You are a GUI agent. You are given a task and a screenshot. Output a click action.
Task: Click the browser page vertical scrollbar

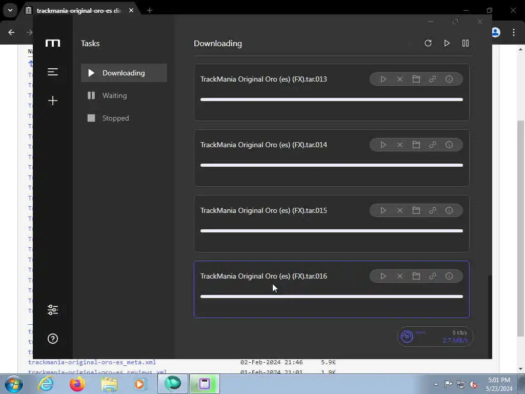click(x=521, y=228)
